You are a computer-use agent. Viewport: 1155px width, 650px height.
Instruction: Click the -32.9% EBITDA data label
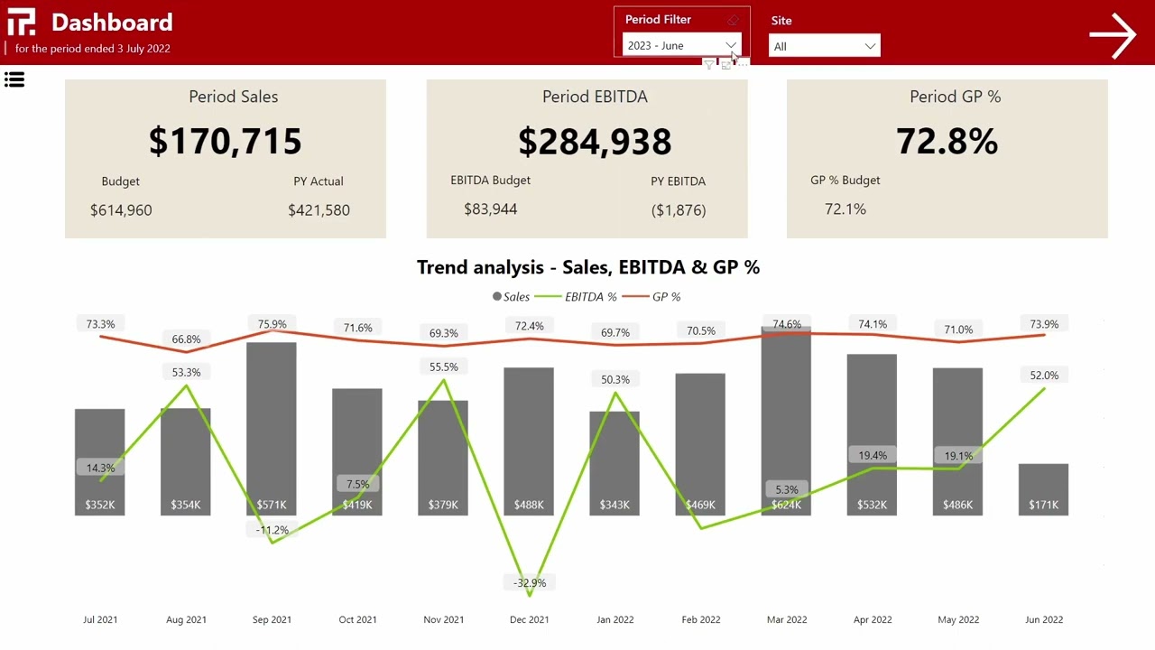pos(530,582)
